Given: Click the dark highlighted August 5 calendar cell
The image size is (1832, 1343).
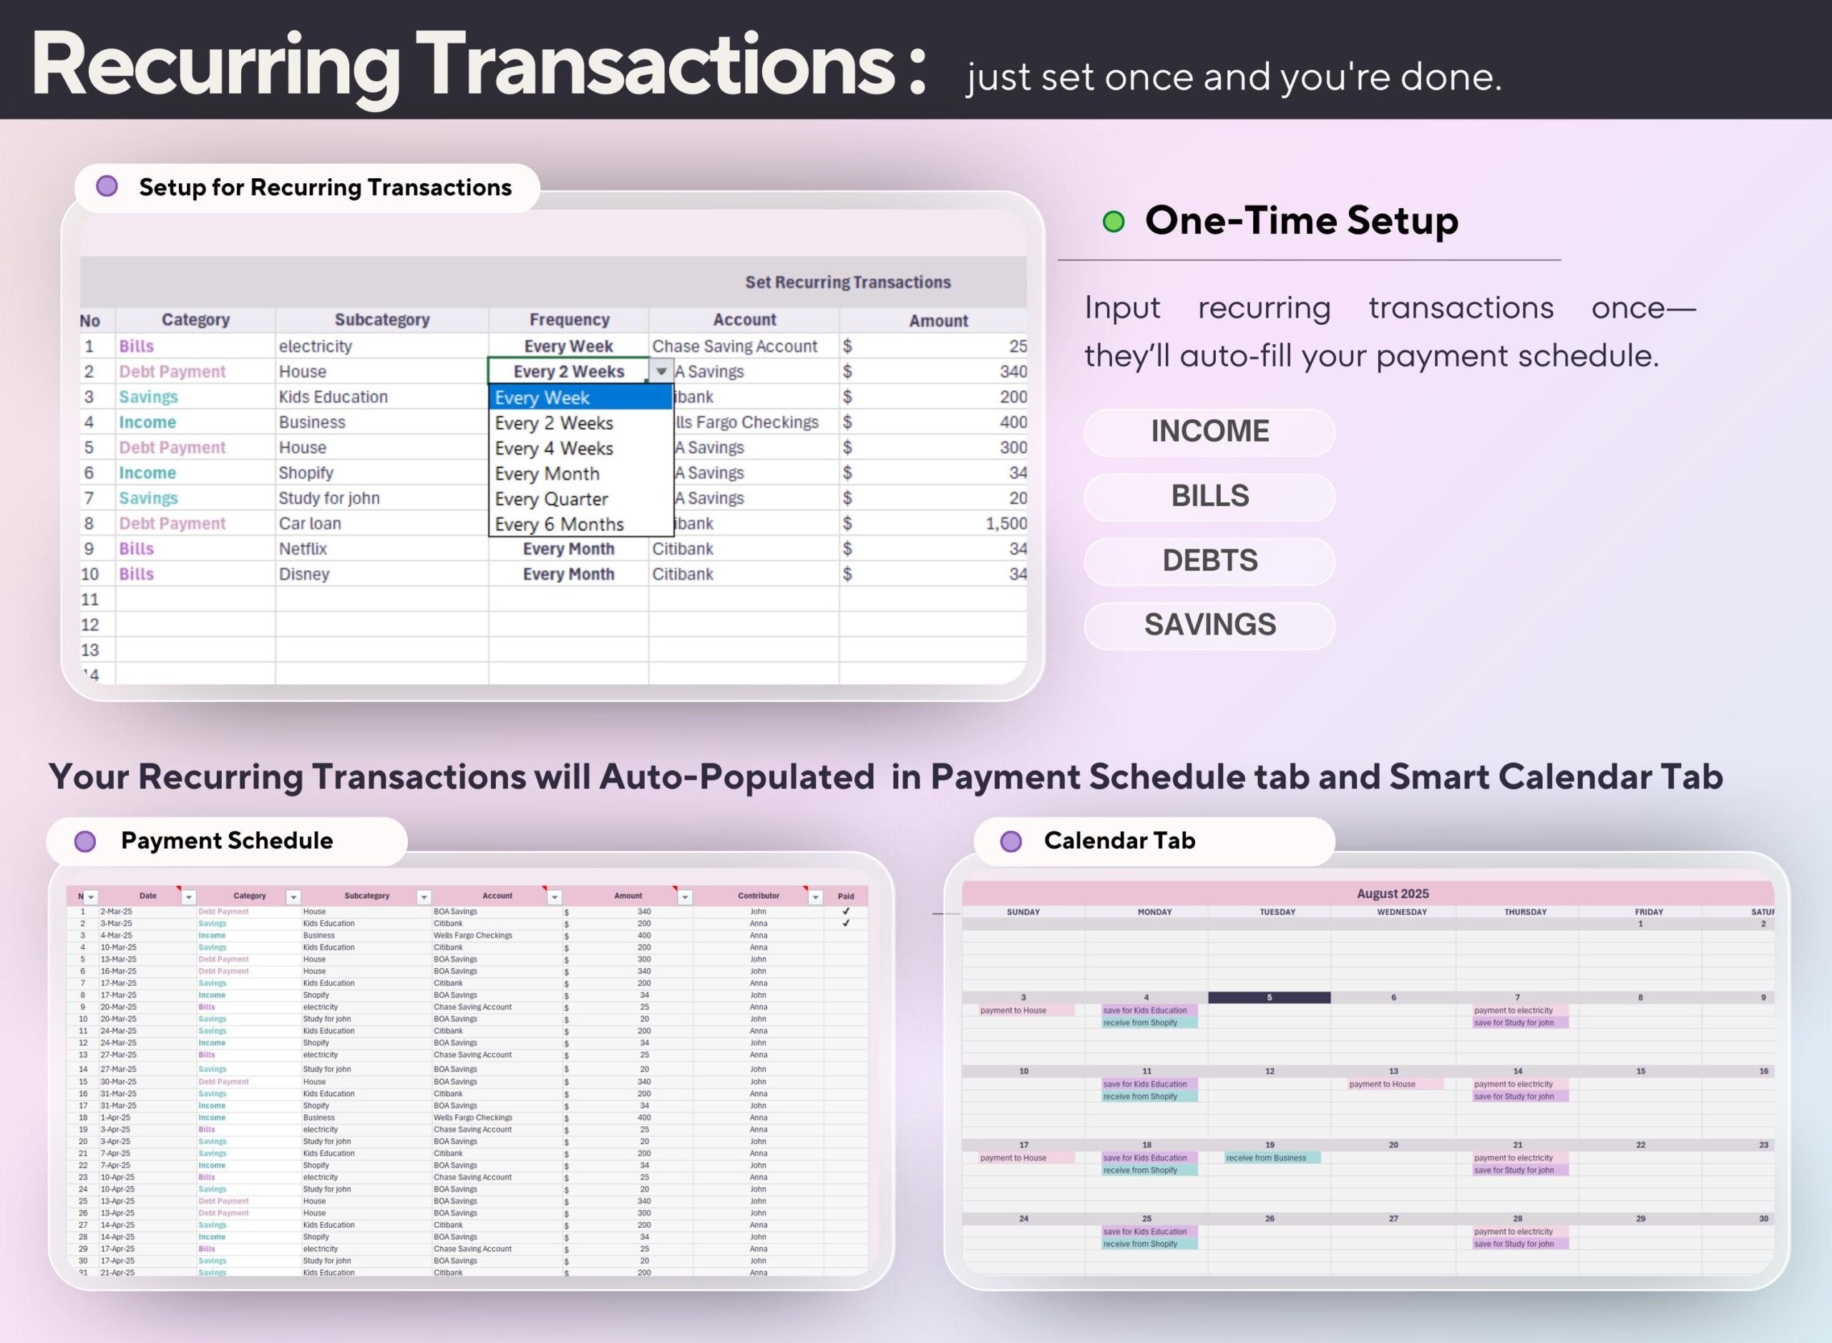Looking at the screenshot, I should click(x=1270, y=997).
